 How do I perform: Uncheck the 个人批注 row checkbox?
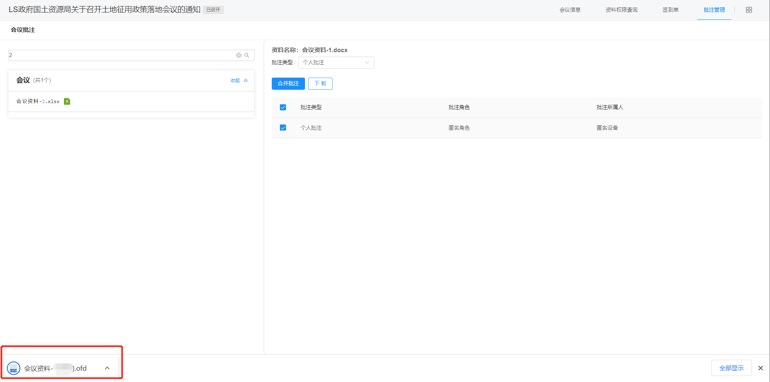(x=283, y=128)
